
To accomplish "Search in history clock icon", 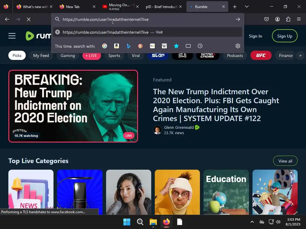I will [x=200, y=46].
